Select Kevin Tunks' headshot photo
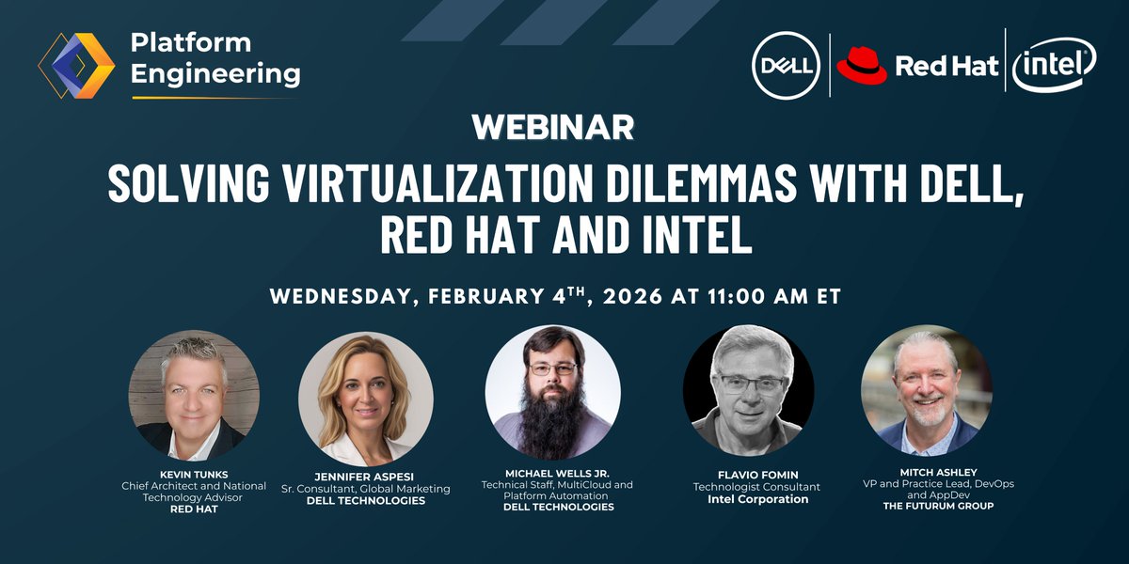This screenshot has height=564, width=1129. 194,395
